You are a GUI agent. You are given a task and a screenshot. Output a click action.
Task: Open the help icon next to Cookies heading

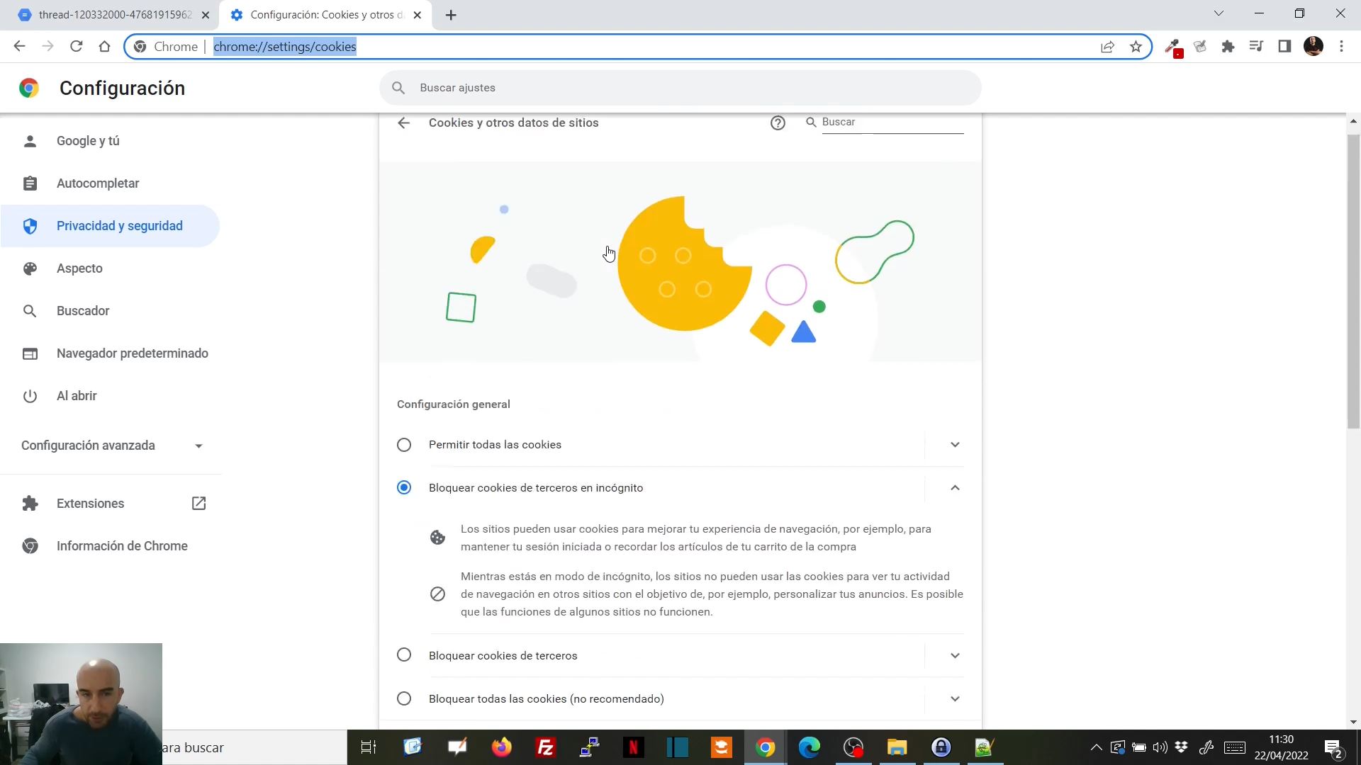click(x=778, y=123)
